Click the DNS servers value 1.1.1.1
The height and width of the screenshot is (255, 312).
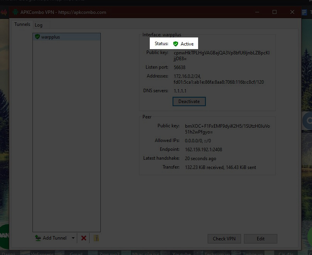(180, 91)
